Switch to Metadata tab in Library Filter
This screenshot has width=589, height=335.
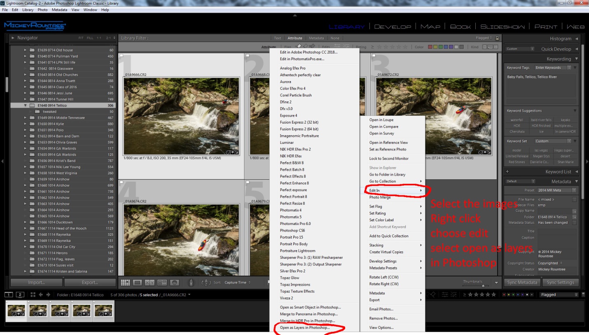[x=316, y=38]
